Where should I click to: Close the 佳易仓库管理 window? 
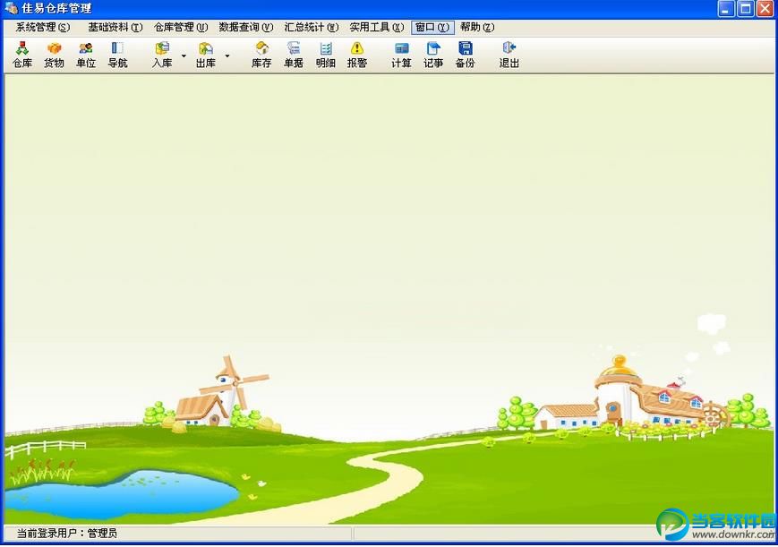tap(765, 8)
